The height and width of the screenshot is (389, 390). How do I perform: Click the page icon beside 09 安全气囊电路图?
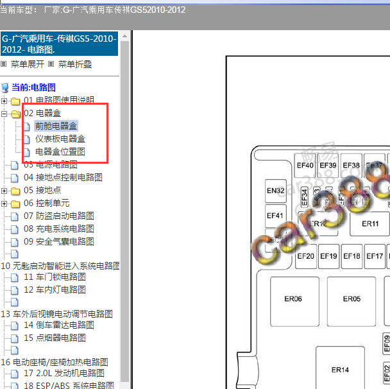(15, 242)
